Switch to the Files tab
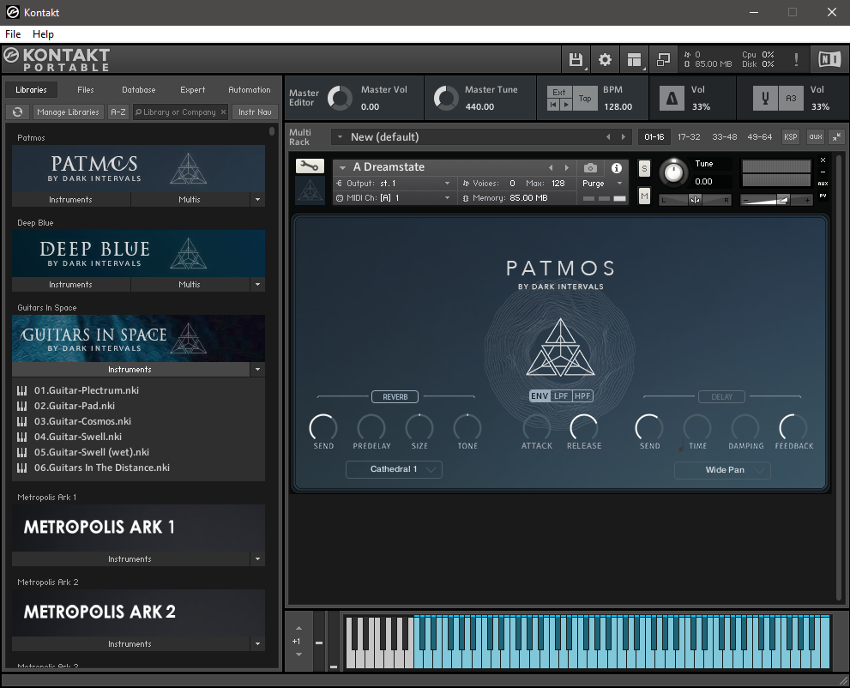Image resolution: width=850 pixels, height=688 pixels. coord(85,90)
